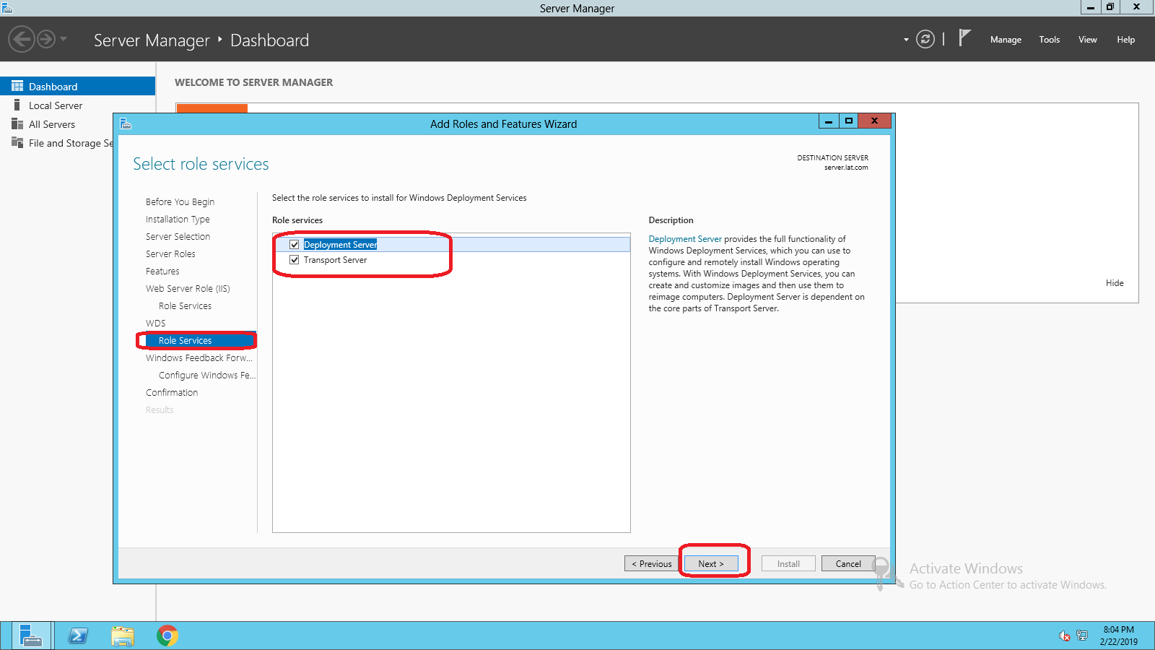Image resolution: width=1155 pixels, height=650 pixels.
Task: Click the refresh icon in header
Action: [x=925, y=39]
